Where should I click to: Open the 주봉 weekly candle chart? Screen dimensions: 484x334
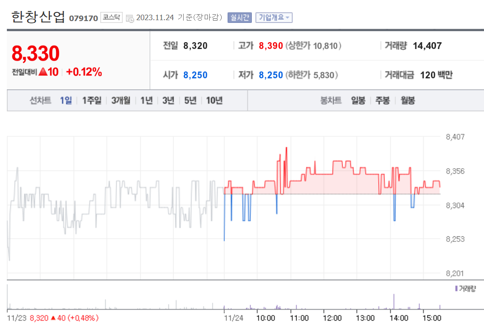tap(382, 100)
